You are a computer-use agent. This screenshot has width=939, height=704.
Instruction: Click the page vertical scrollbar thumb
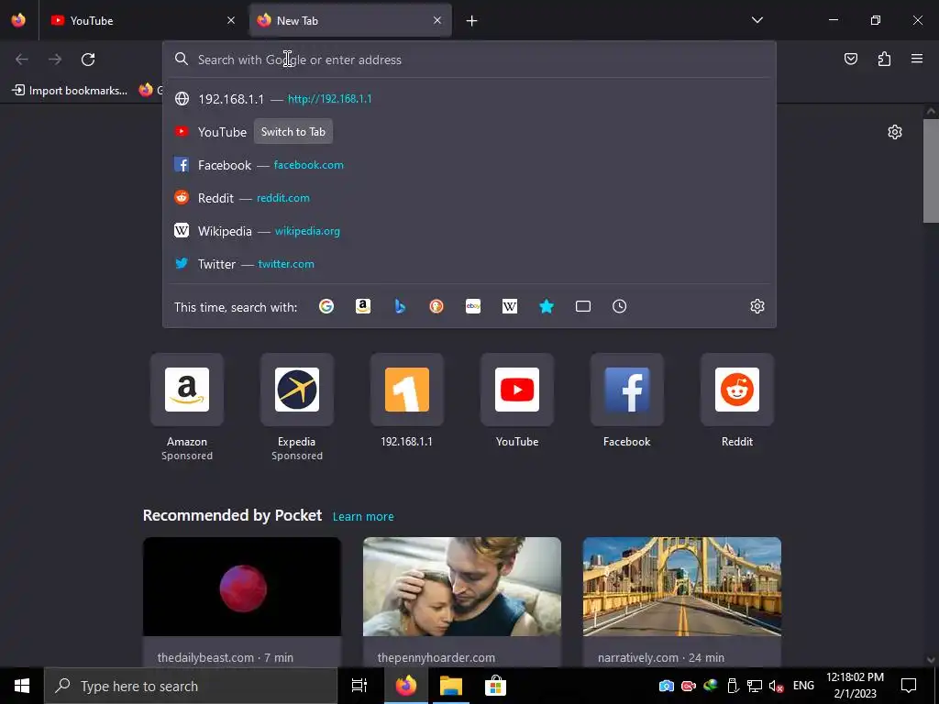click(932, 170)
